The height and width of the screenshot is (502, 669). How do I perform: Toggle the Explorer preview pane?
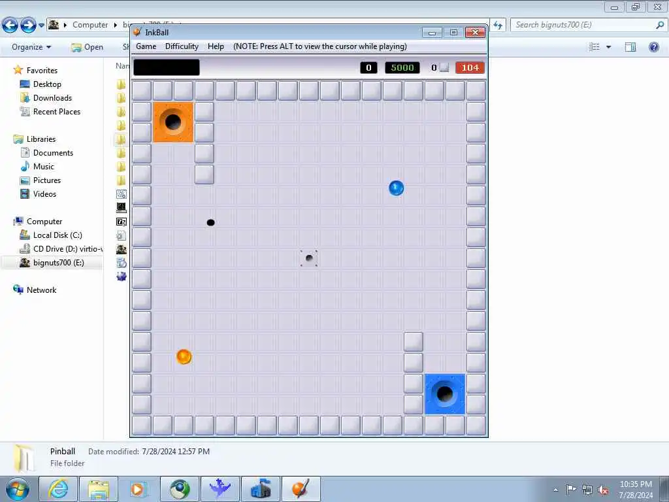tap(630, 47)
